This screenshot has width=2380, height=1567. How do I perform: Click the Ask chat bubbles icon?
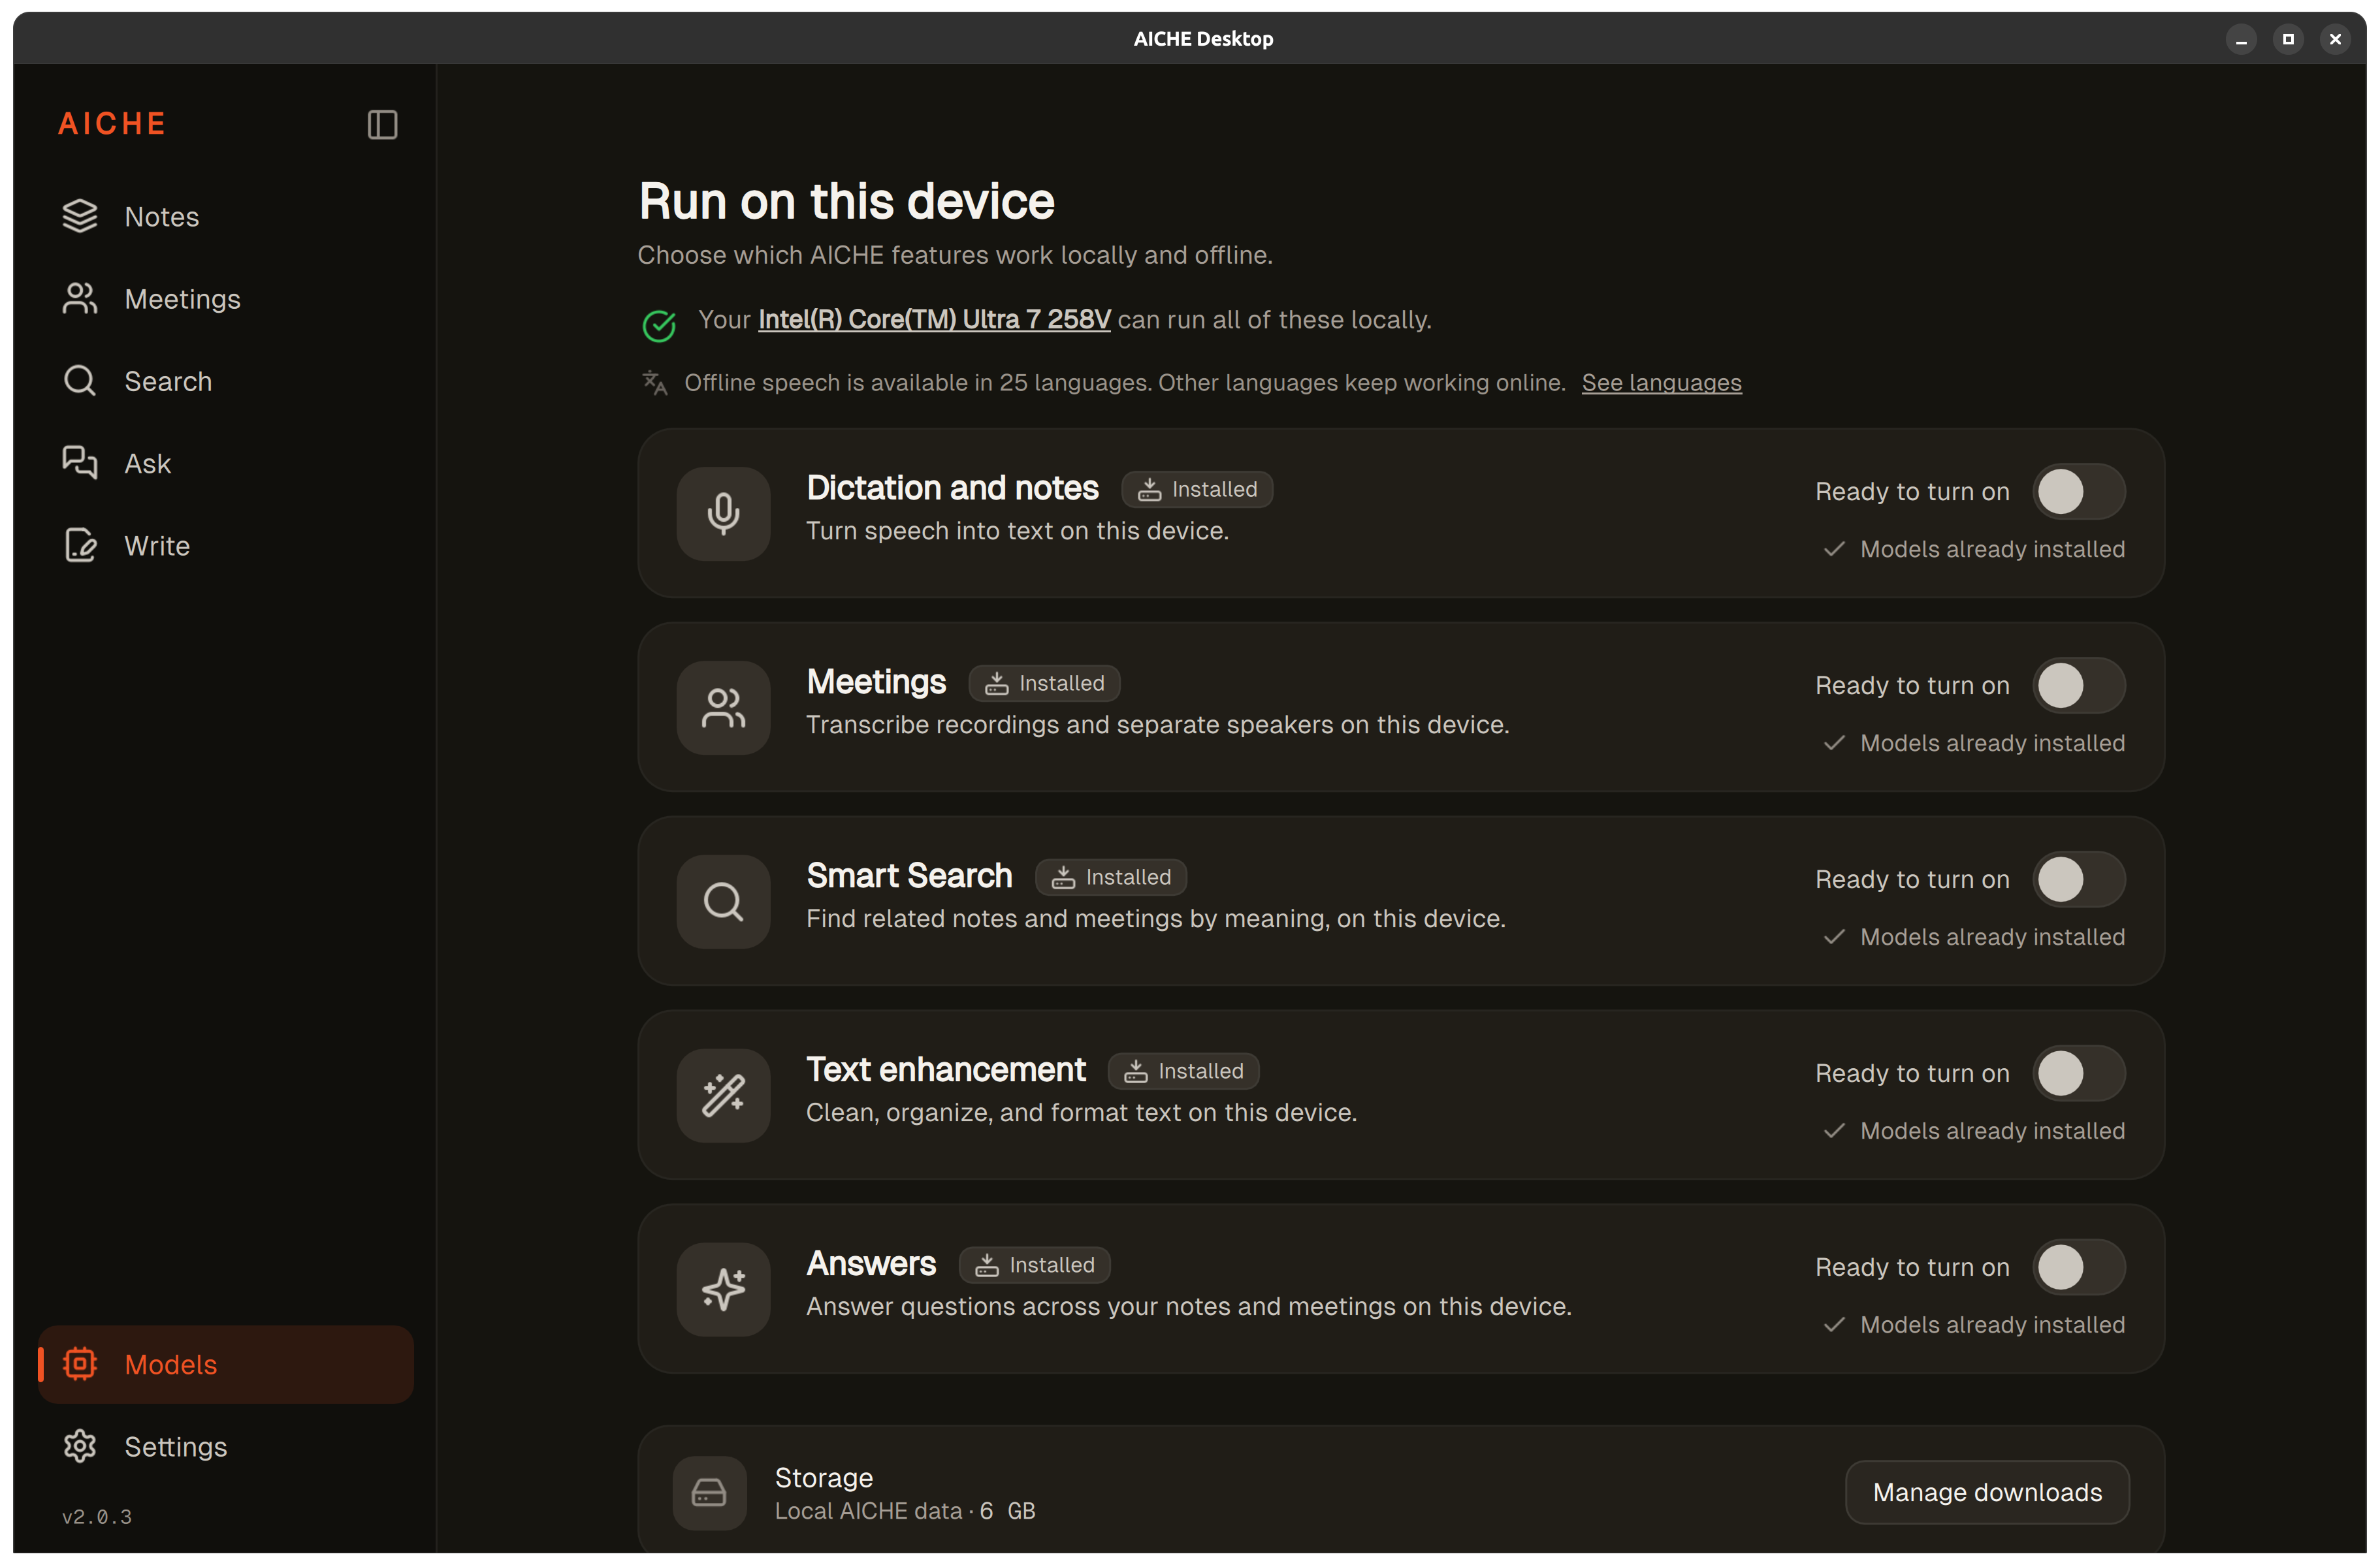[80, 463]
